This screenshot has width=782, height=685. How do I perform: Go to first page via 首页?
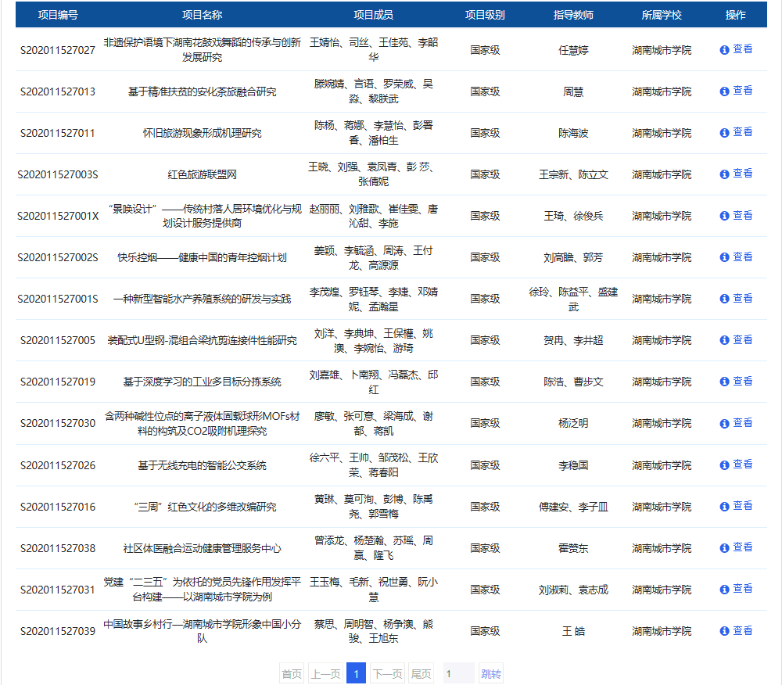coord(292,673)
